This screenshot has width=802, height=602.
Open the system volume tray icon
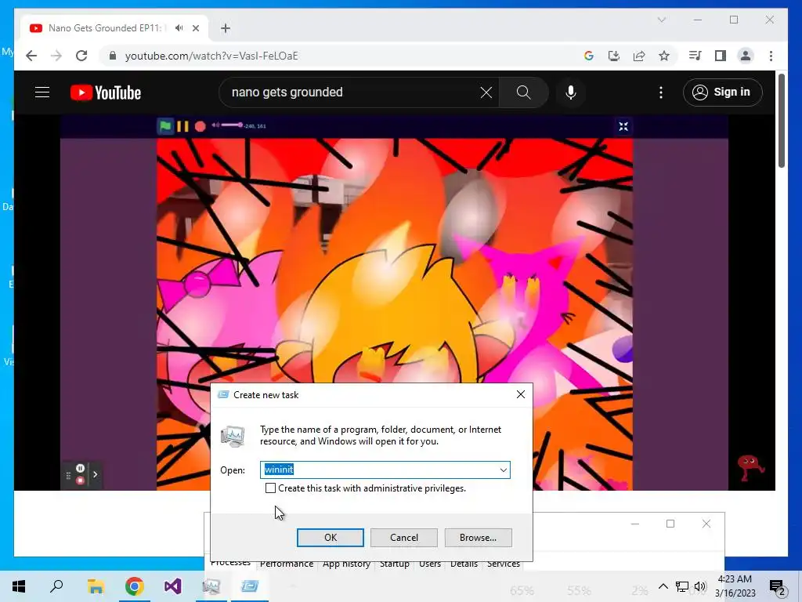(700, 586)
